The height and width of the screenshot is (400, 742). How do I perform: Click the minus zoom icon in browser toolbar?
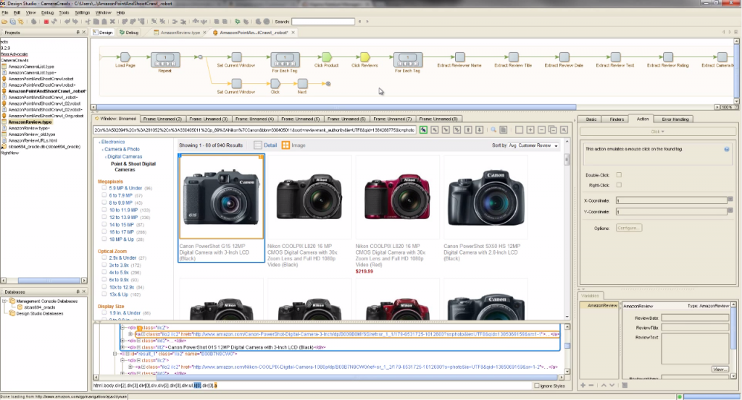[x=541, y=129]
